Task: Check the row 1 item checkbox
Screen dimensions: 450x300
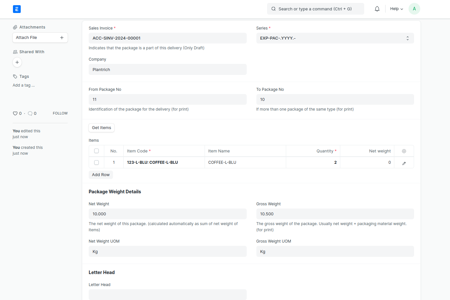Action: 96,162
